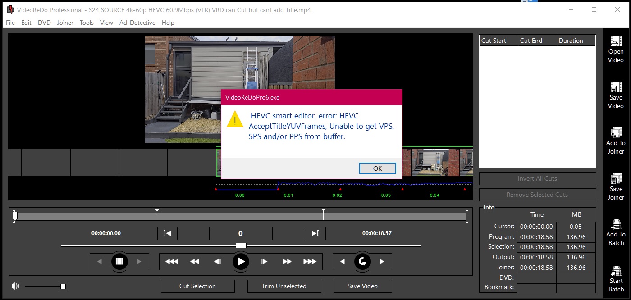Open the Joiner menu
The width and height of the screenshot is (631, 300).
(x=65, y=23)
